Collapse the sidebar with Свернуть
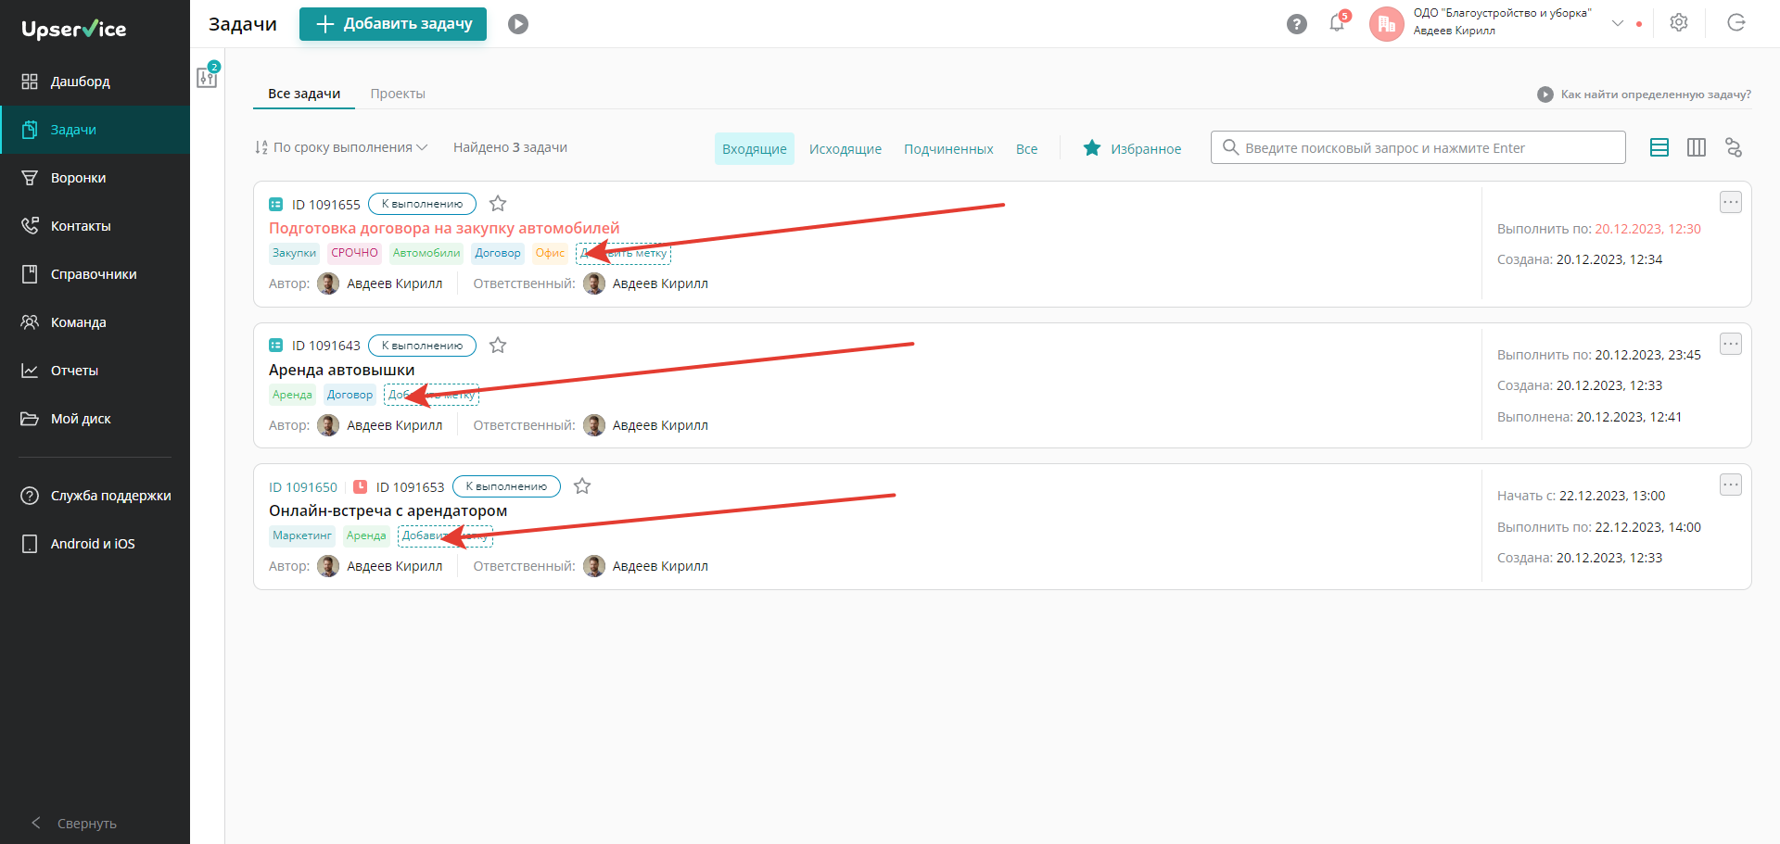The width and height of the screenshot is (1780, 844). [x=74, y=824]
